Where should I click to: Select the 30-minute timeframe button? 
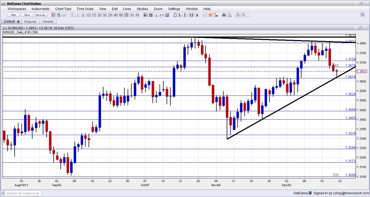[99, 15]
